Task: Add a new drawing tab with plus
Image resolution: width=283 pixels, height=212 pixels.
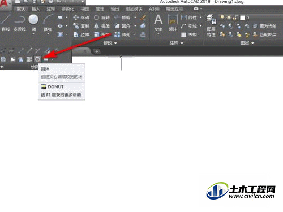Action: (x=97, y=51)
